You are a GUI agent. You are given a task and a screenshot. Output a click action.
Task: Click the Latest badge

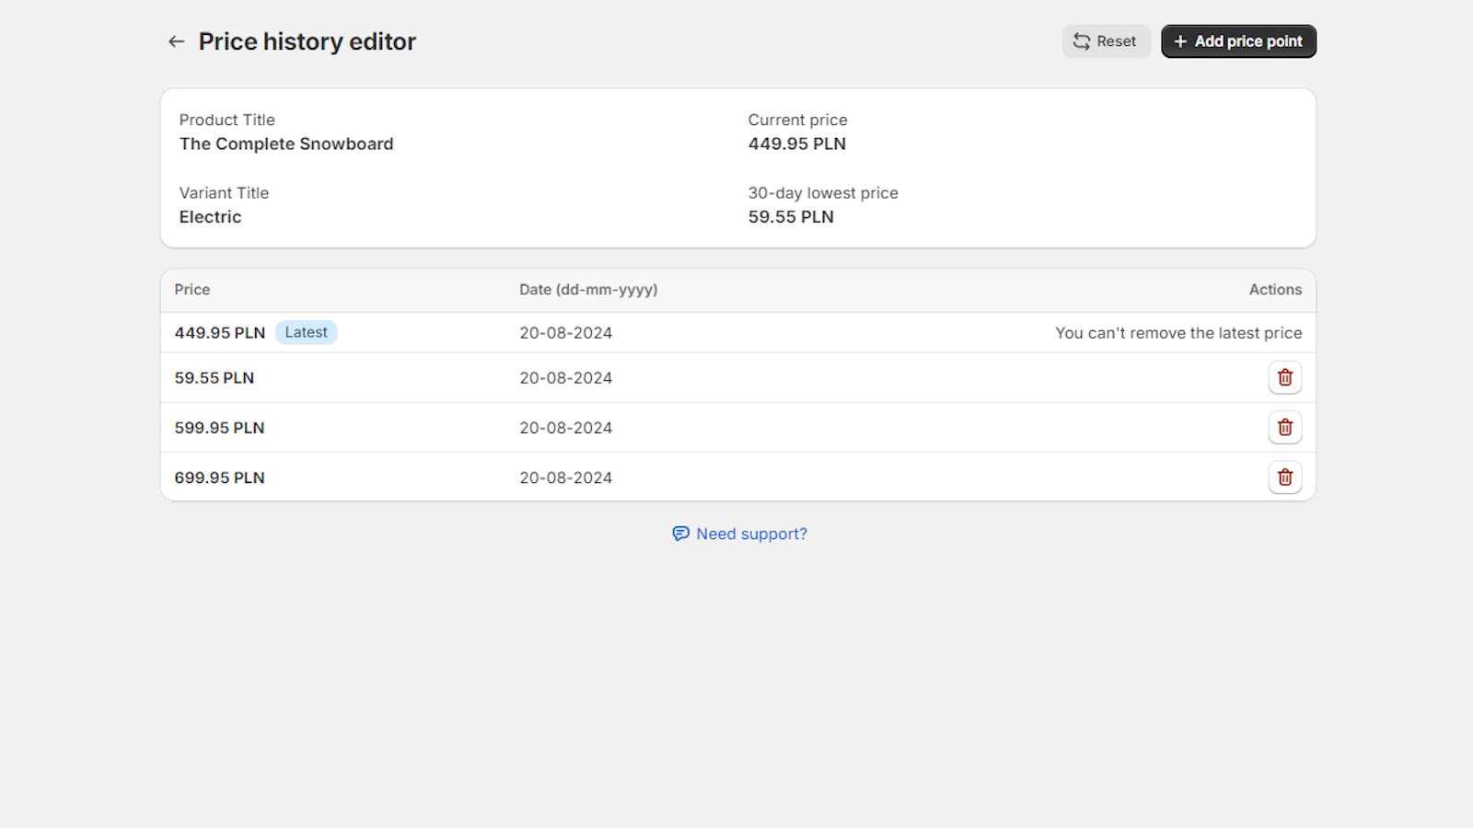(306, 332)
